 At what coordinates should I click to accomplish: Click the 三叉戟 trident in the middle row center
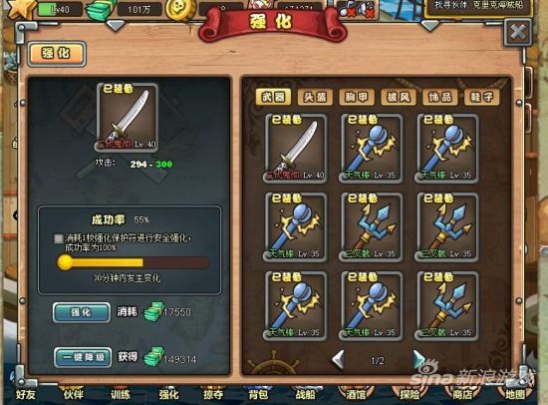(x=371, y=226)
